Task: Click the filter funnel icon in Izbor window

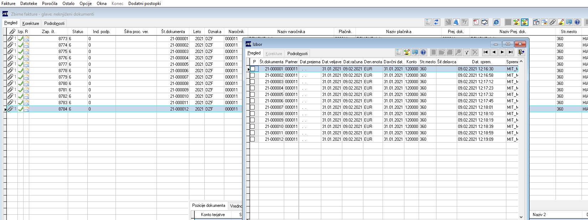Action: coord(466,52)
